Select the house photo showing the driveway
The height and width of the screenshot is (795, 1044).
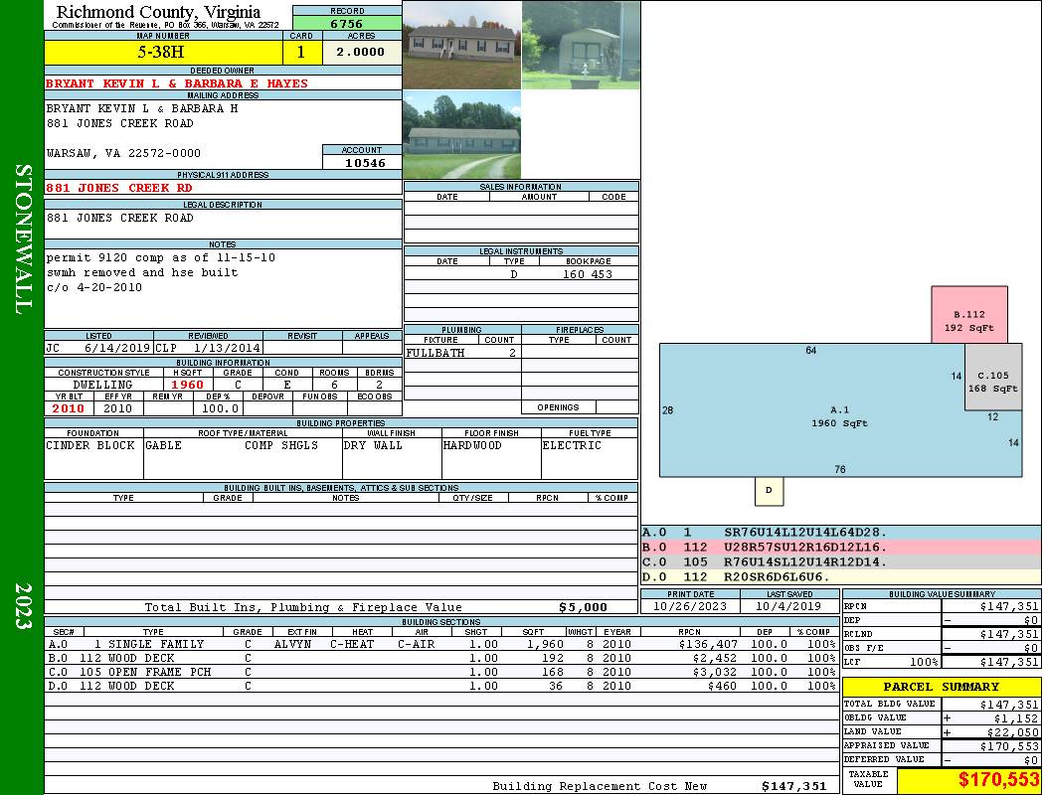[461, 135]
